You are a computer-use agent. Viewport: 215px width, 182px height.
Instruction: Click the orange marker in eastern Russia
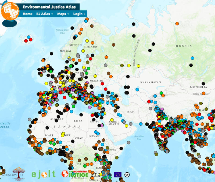tap(177, 24)
